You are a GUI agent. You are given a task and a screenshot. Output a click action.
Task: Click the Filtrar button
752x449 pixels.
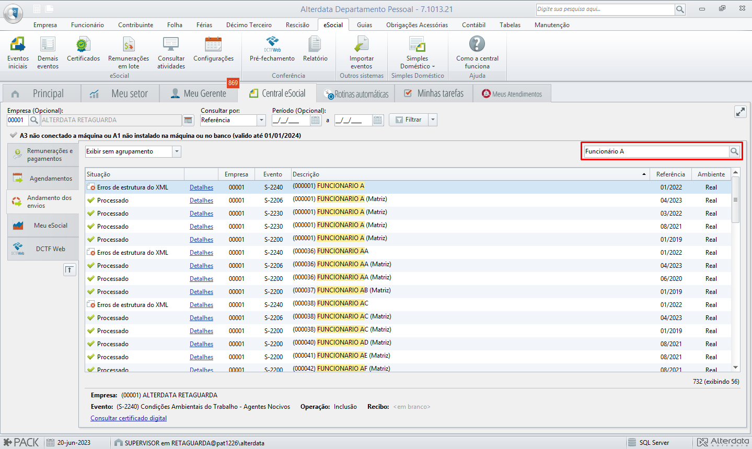(409, 120)
